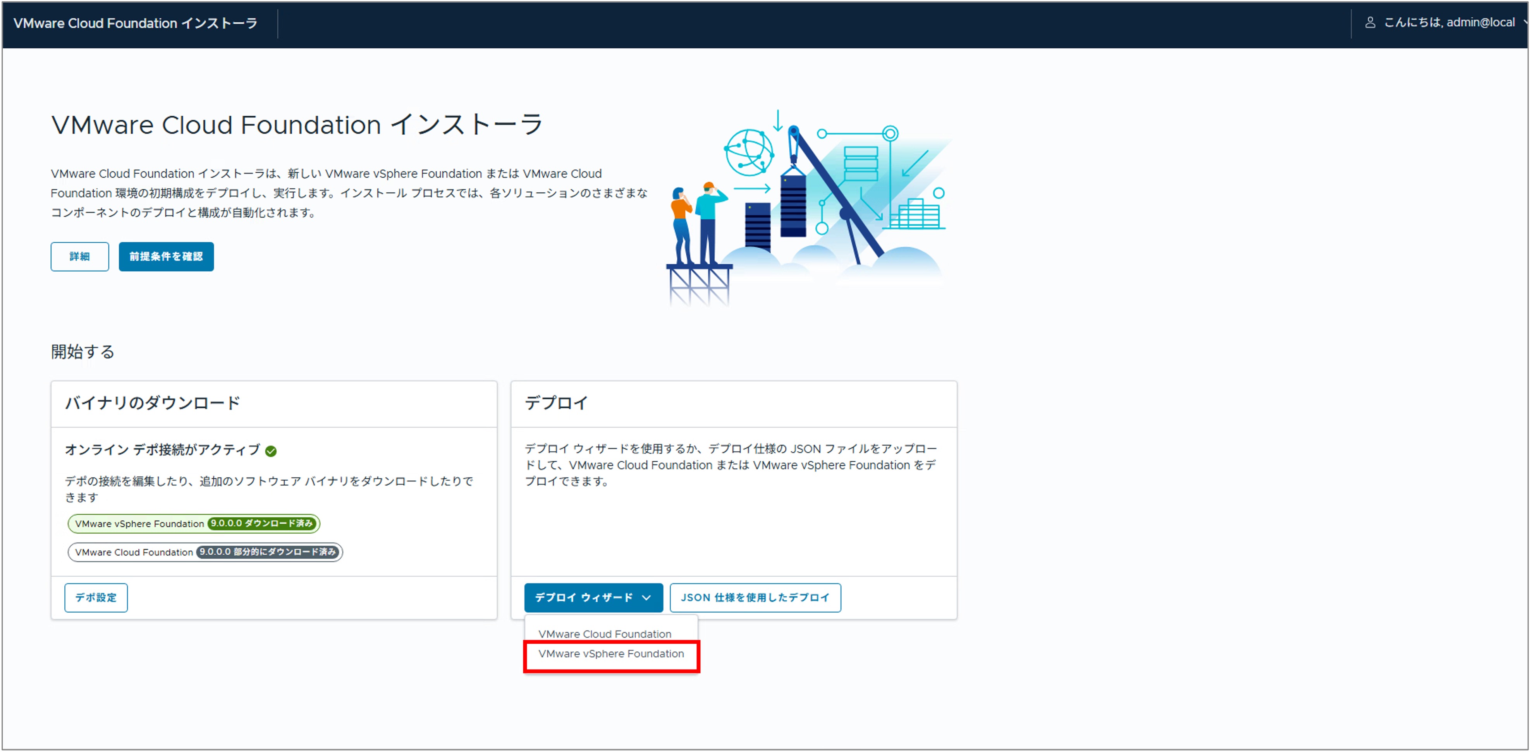Click the VMware Cloud Foundation 9.0.0.0 badge
Screen dimensions: 1530x752
coord(205,552)
